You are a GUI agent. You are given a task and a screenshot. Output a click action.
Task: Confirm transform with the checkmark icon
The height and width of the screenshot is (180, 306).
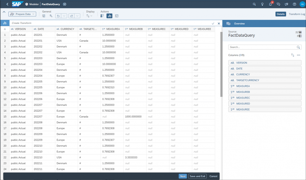click(213, 23)
